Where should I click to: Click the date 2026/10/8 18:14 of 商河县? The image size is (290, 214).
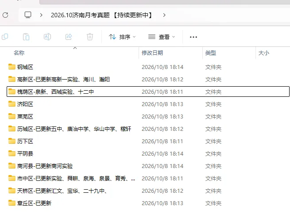pos(162,166)
